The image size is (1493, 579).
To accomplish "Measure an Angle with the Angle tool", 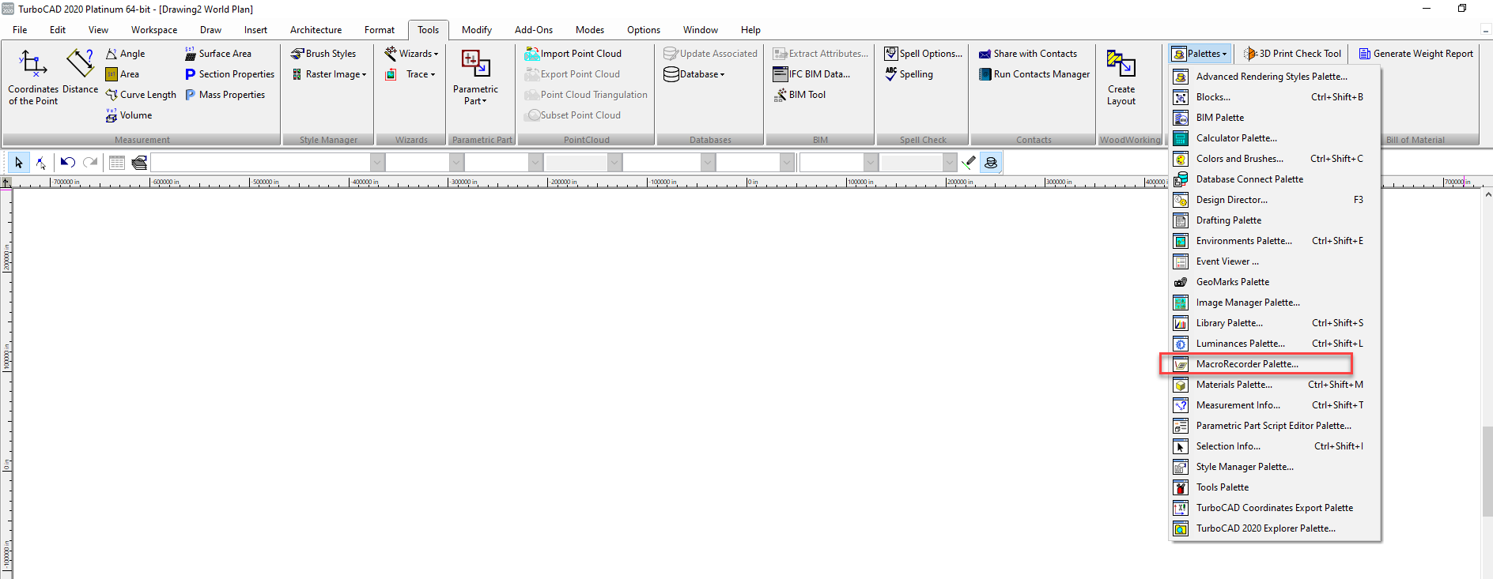I will 126,54.
